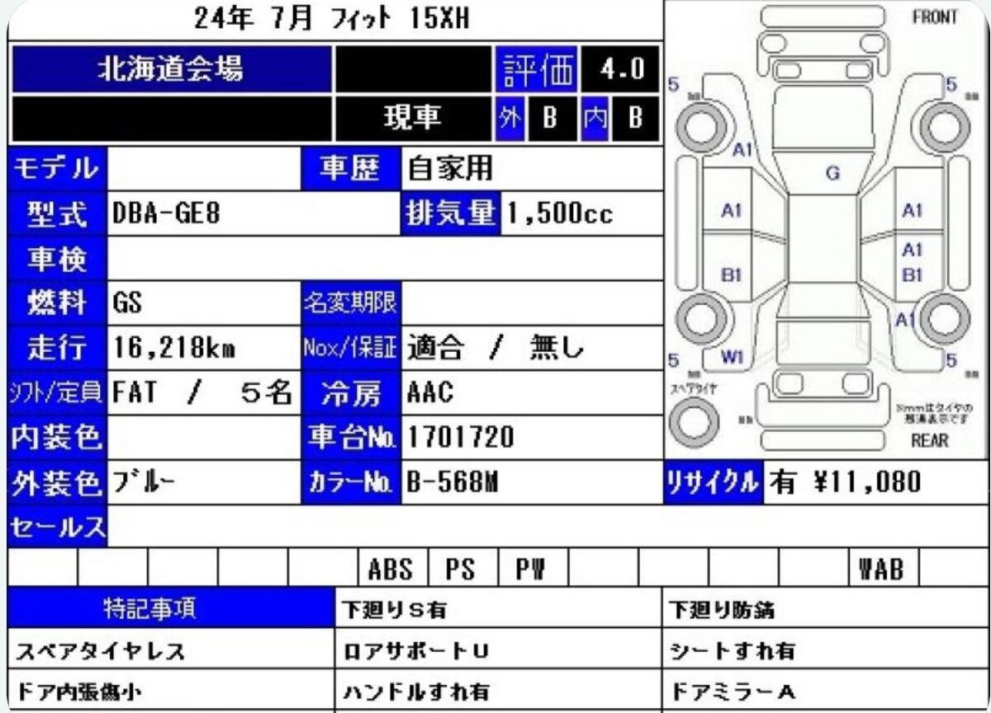Screen dimensions: 991x713
Task: Click the 名変期限 label
Action: click(351, 303)
